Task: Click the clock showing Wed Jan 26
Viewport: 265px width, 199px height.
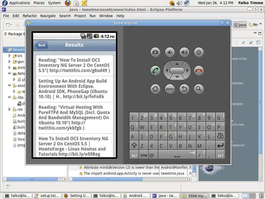Action: 216,3
